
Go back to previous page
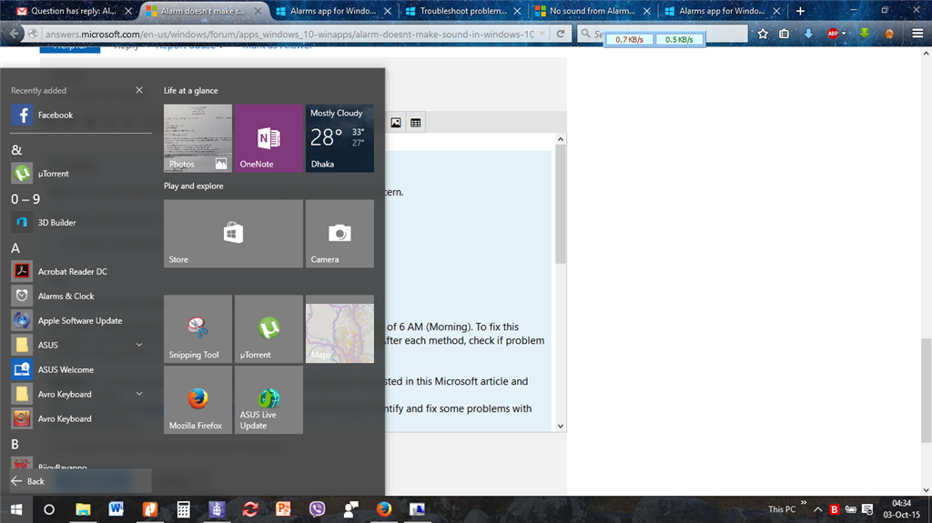pos(15,34)
